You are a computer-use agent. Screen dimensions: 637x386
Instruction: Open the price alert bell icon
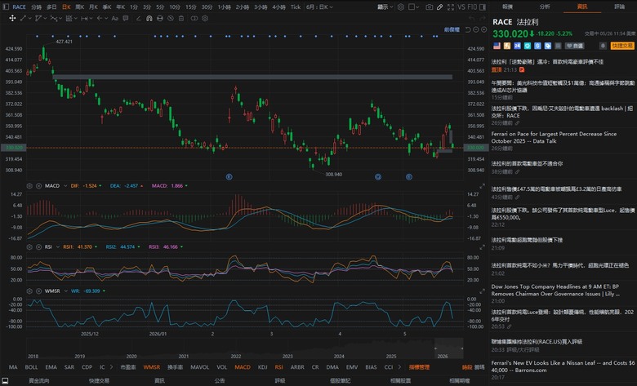pyautogui.click(x=603, y=46)
